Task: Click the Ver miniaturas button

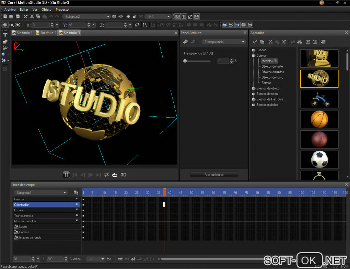Action: 214,175
